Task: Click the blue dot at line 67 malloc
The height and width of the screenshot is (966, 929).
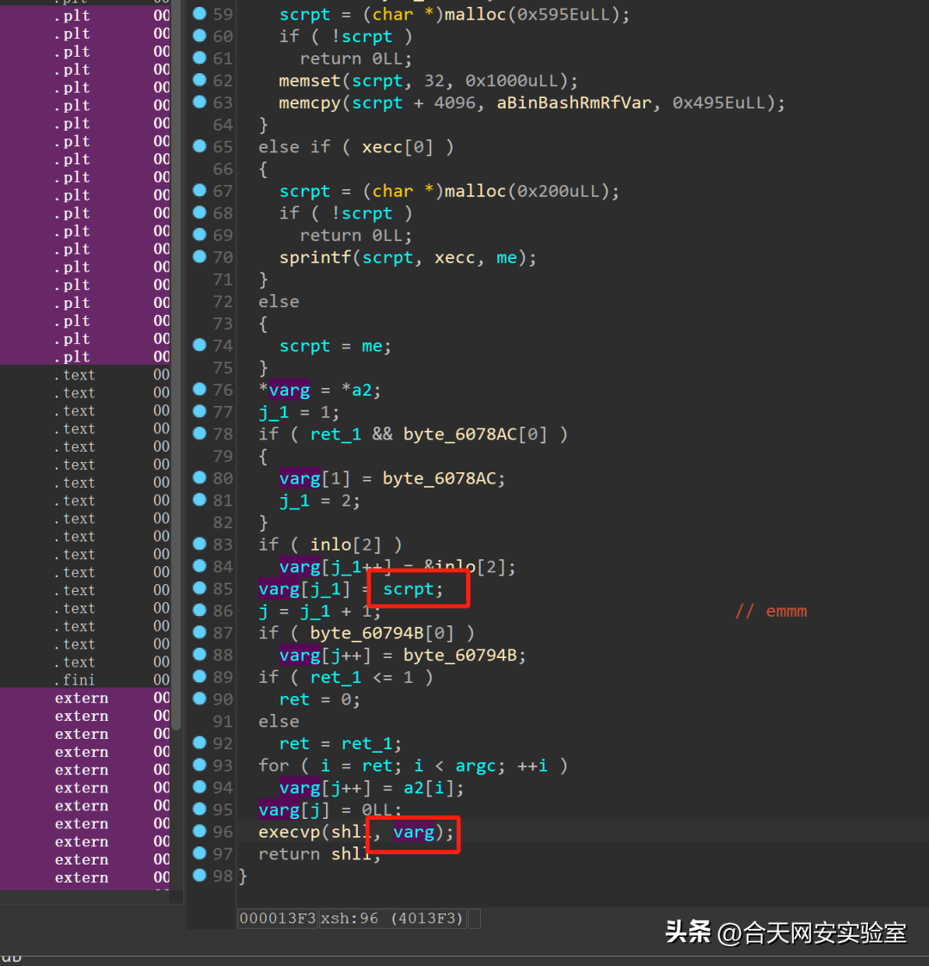Action: pyautogui.click(x=200, y=190)
